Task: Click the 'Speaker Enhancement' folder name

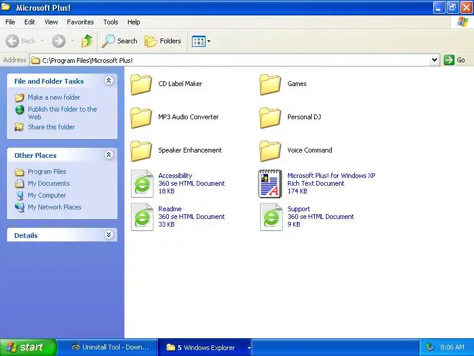Action: click(190, 150)
